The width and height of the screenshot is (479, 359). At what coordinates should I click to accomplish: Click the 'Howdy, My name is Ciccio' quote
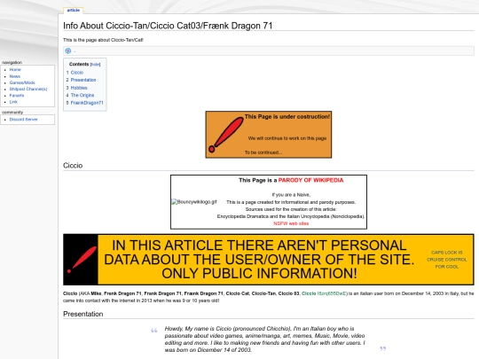(x=264, y=339)
